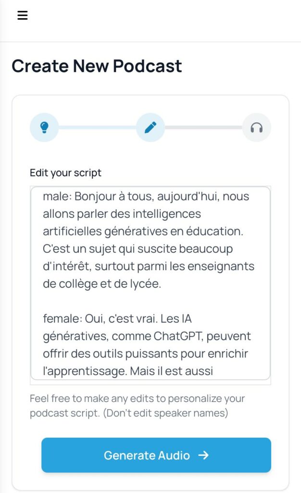Open the hamburger navigation menu
The image size is (301, 493).
click(23, 15)
